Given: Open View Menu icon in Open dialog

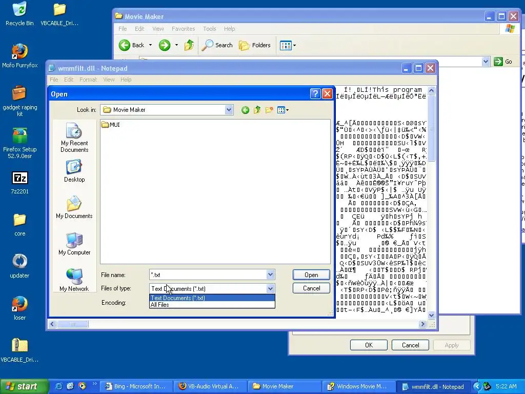Looking at the screenshot, I should click(x=283, y=110).
